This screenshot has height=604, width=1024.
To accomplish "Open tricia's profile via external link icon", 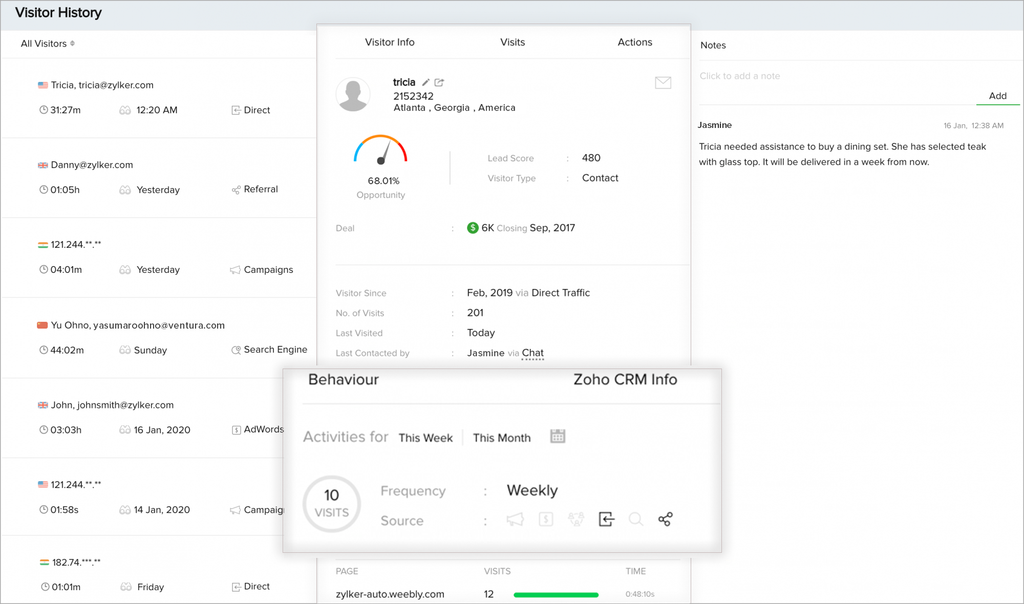I will (x=439, y=82).
